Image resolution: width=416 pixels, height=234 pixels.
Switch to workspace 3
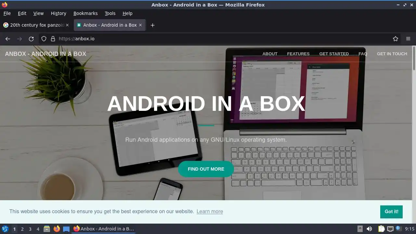(30, 229)
